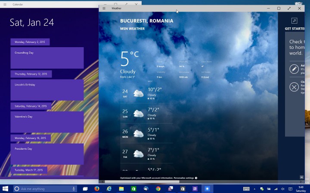
Task: Launch Internet Explorer from the taskbar
Action: coord(109,189)
